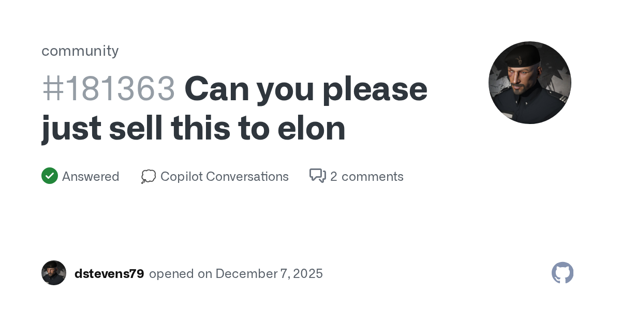Open the dstevens79 username link
621x310 pixels.
coord(109,273)
